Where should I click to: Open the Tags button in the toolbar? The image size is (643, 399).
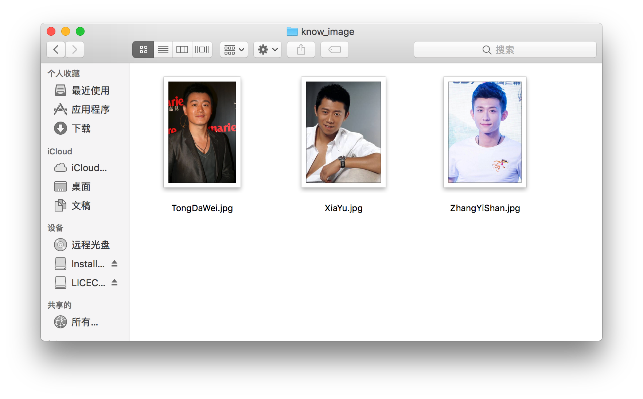tap(334, 50)
